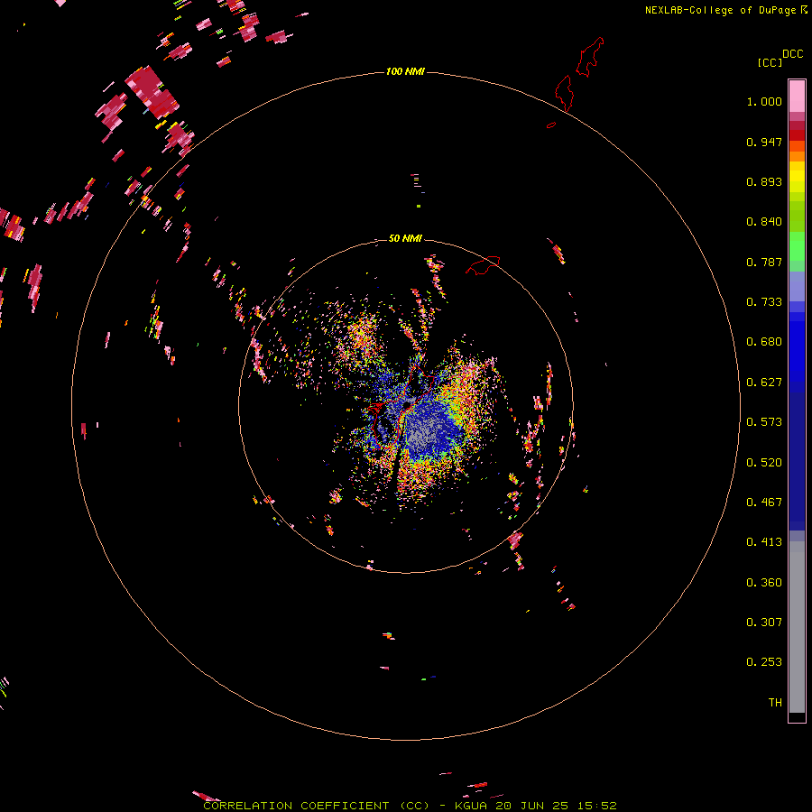Click the 0.893 scale value
Image resolution: width=812 pixels, height=812 pixels.
(x=764, y=181)
